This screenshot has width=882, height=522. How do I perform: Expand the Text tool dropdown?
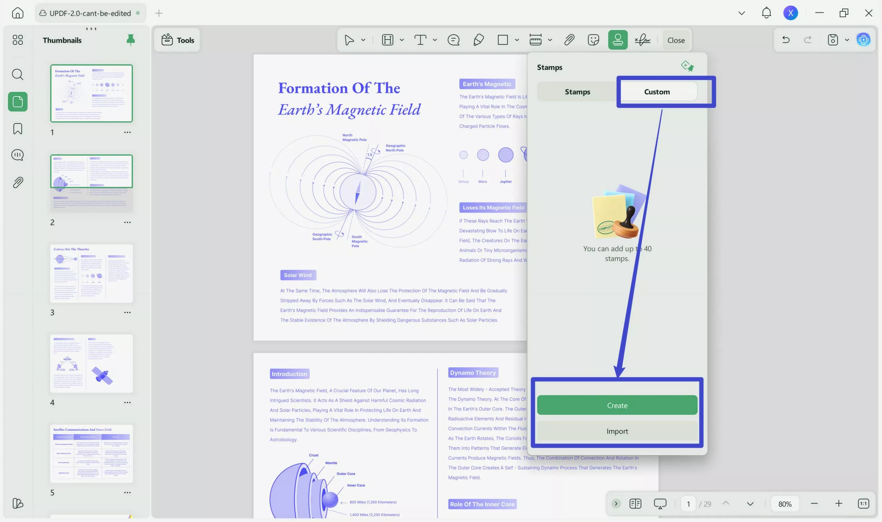435,40
